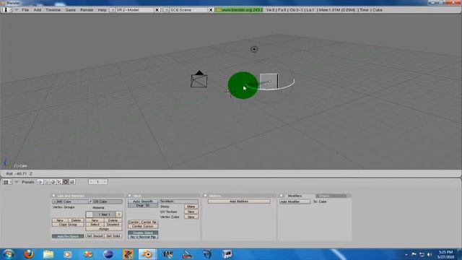Click the material color swatch
Viewport: 462px width, 260px height.
tap(90, 214)
